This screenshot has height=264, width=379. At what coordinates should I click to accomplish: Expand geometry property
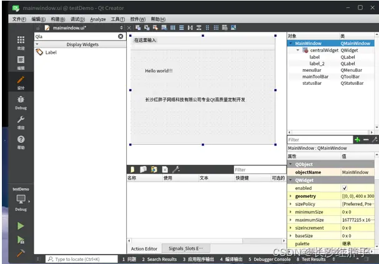click(290, 196)
